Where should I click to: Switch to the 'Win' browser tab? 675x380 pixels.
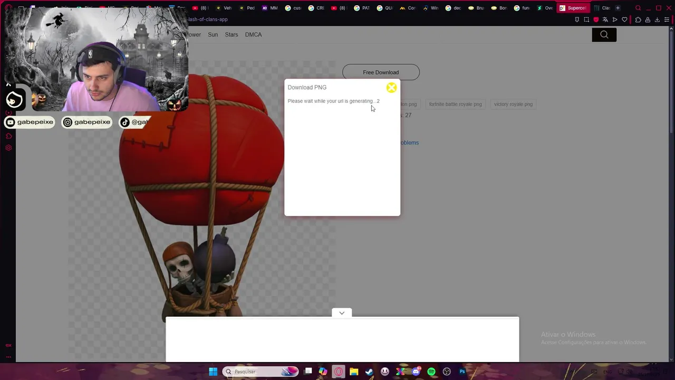[431, 8]
